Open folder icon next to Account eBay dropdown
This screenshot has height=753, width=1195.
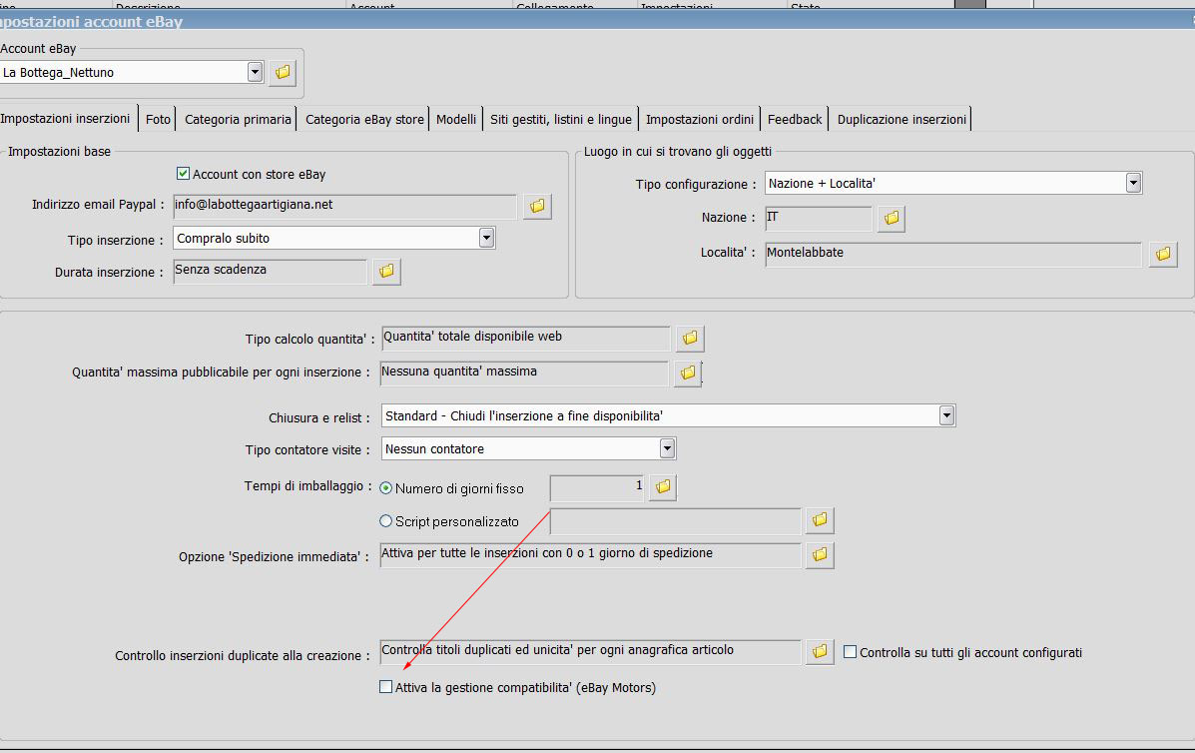click(x=283, y=72)
